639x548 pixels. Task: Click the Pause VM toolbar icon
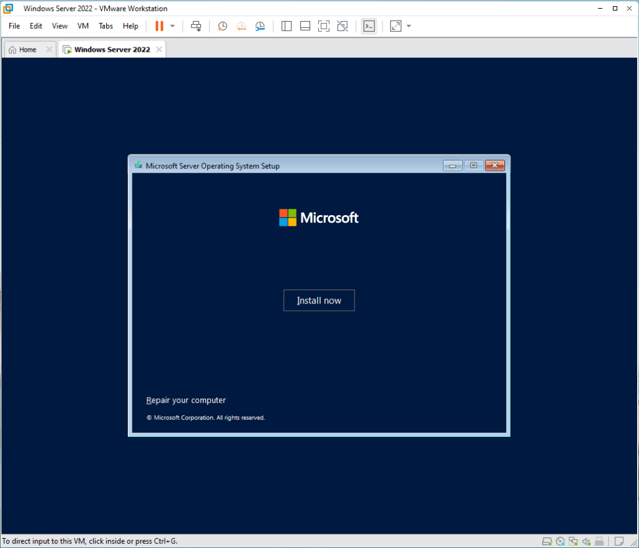(x=159, y=26)
